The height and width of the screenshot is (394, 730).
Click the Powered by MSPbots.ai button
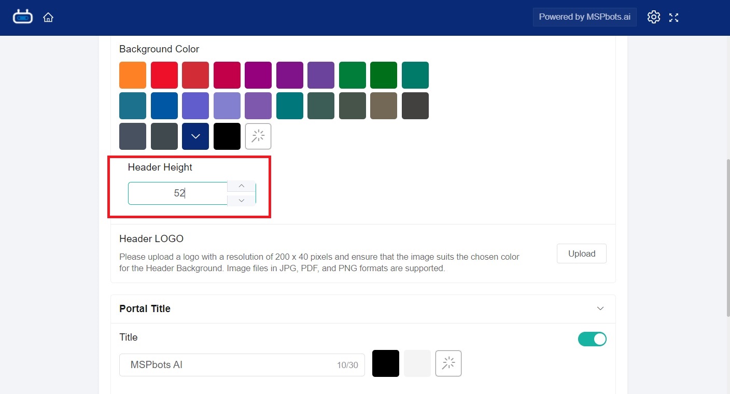click(584, 17)
